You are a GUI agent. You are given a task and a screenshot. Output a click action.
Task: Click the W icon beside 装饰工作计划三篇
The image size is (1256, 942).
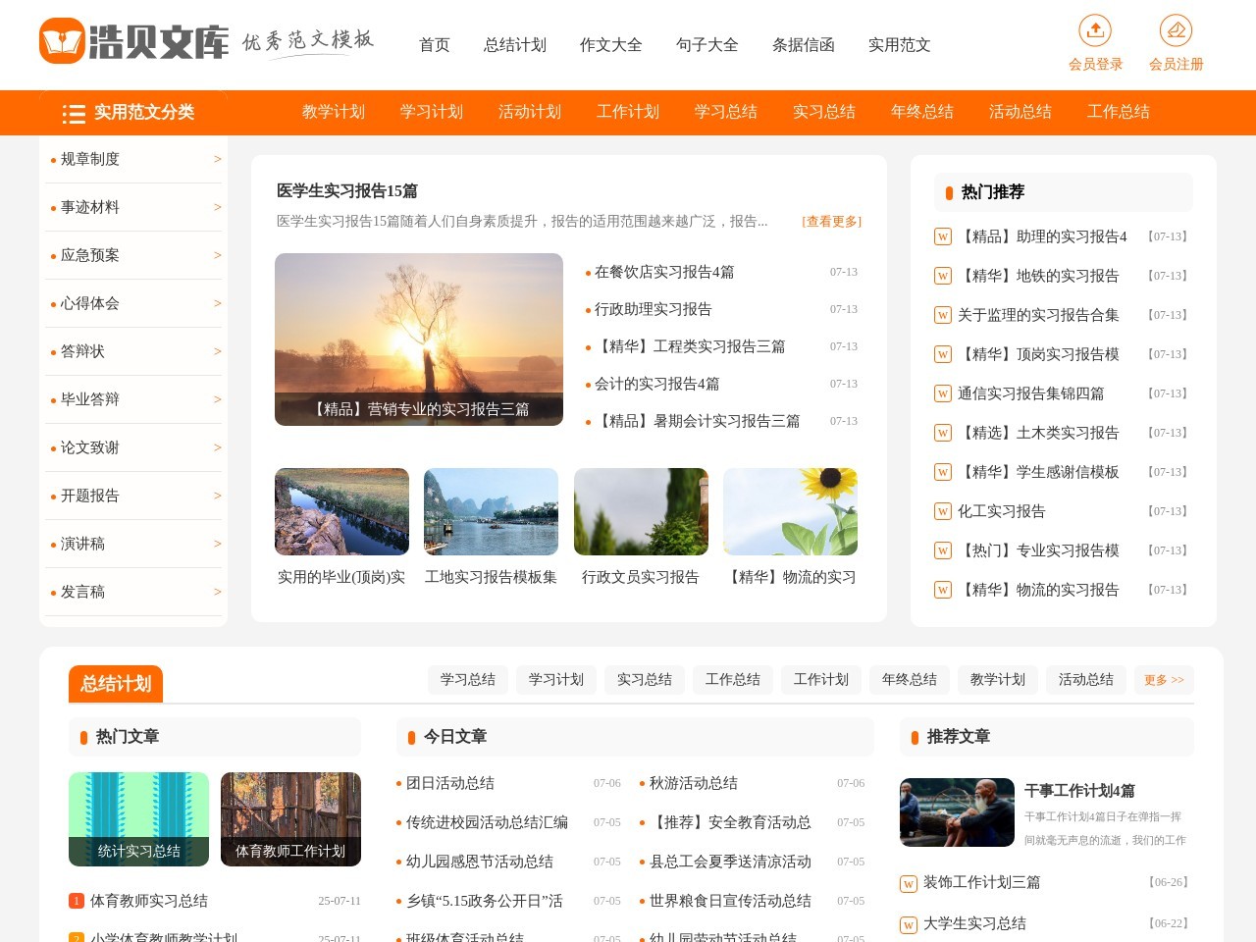[908, 883]
